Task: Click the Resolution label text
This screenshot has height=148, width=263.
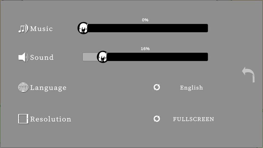Action: click(51, 119)
